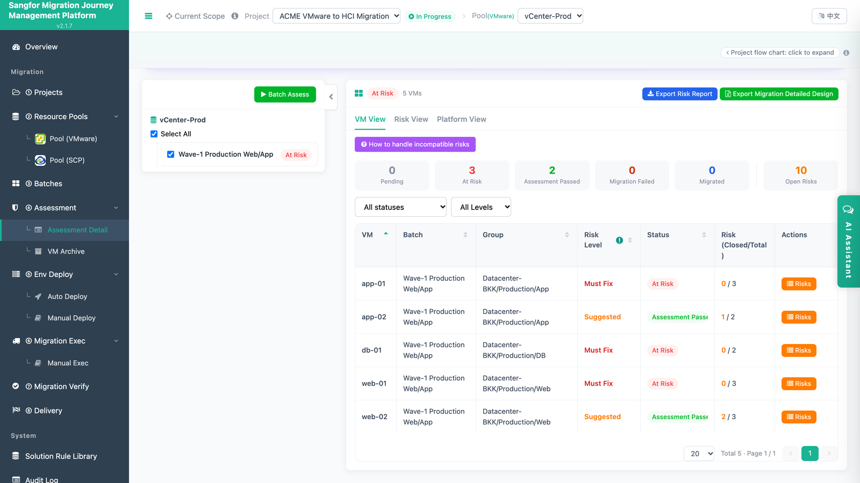
Task: Click the Pending summary card
Action: click(x=392, y=175)
